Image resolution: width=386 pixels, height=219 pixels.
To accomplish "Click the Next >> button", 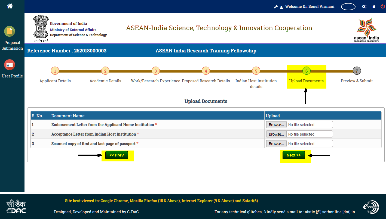I will tap(294, 155).
